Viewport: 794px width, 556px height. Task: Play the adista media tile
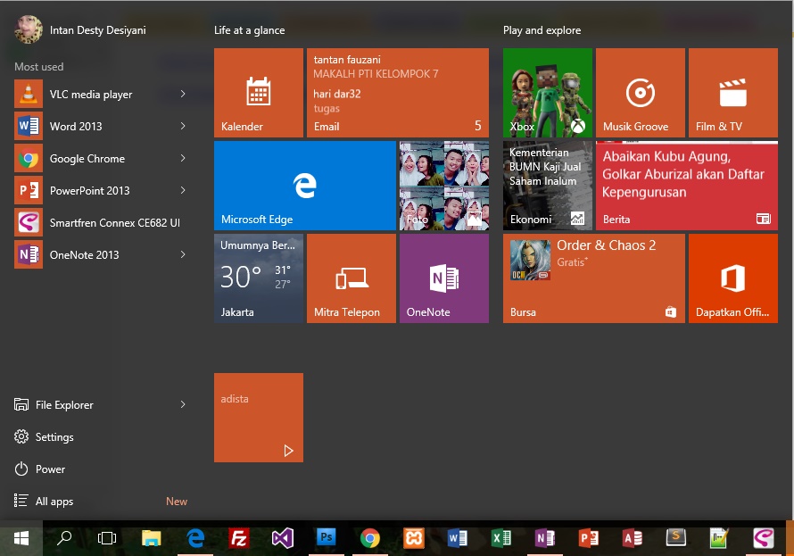258,418
